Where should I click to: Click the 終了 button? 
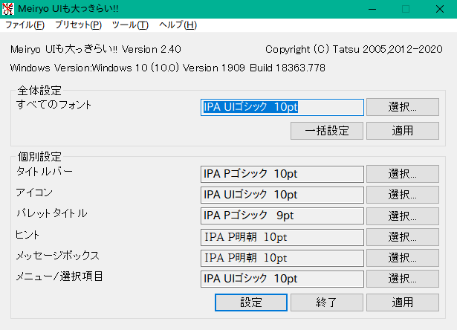click(x=327, y=302)
